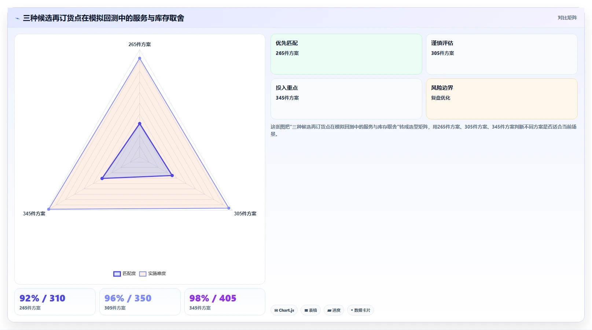Click the 实施难度 legend color box

[143, 274]
